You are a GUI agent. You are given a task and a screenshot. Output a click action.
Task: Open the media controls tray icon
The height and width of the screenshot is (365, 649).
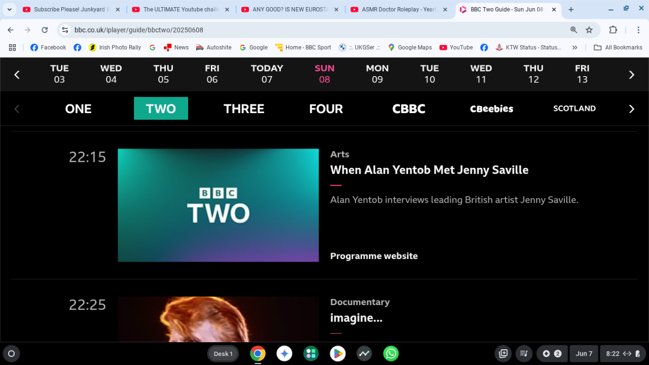(524, 353)
